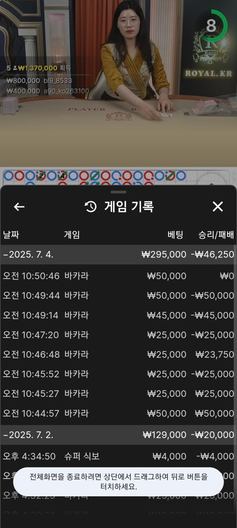Image resolution: width=237 pixels, height=528 pixels.
Task: Click the 게임 column header
Action: tap(72, 234)
